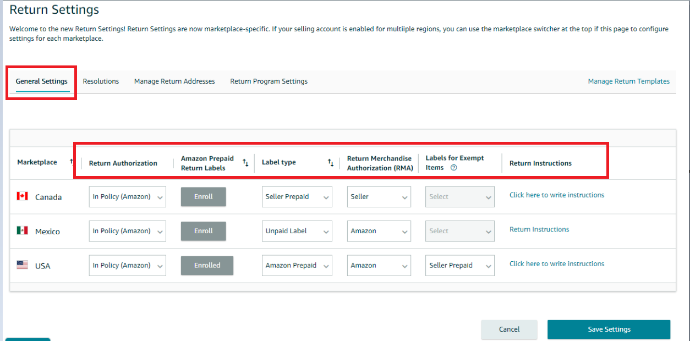Image resolution: width=690 pixels, height=341 pixels.
Task: Open Canada RMA Seller dropdown
Action: click(x=379, y=197)
